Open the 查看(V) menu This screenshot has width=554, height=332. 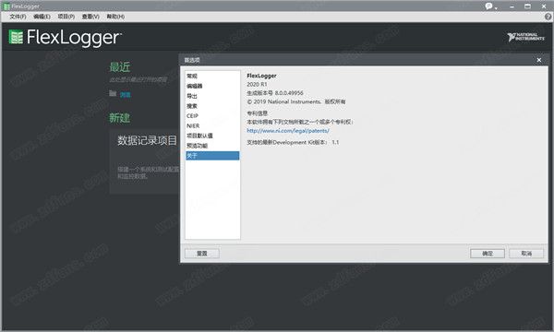click(x=90, y=17)
